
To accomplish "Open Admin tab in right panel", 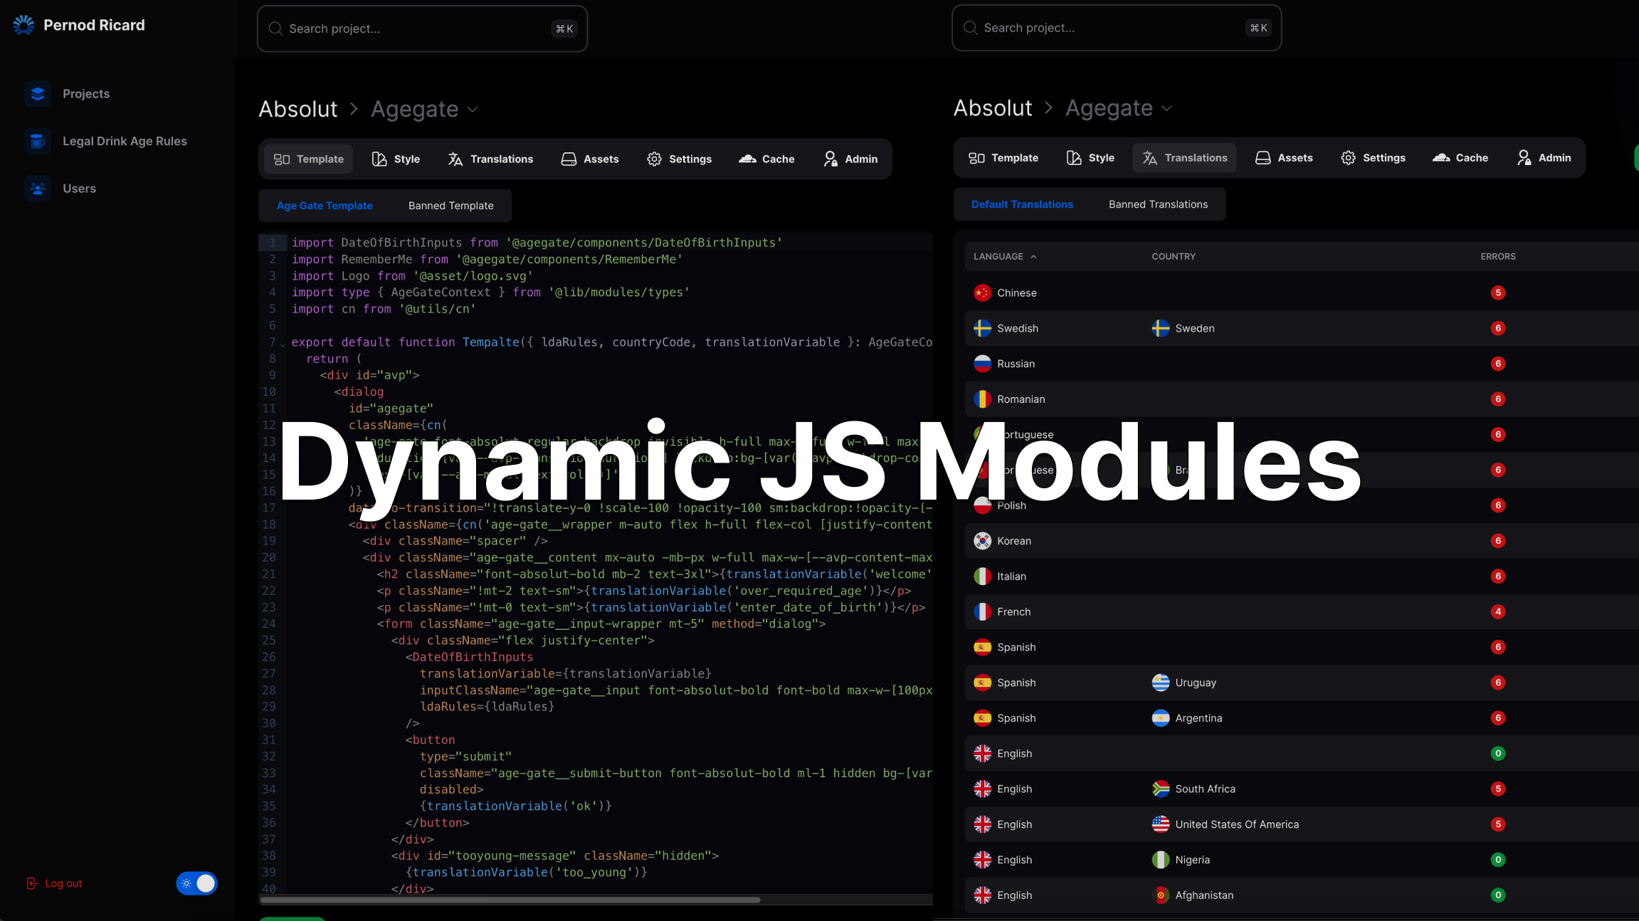I will [x=1544, y=158].
